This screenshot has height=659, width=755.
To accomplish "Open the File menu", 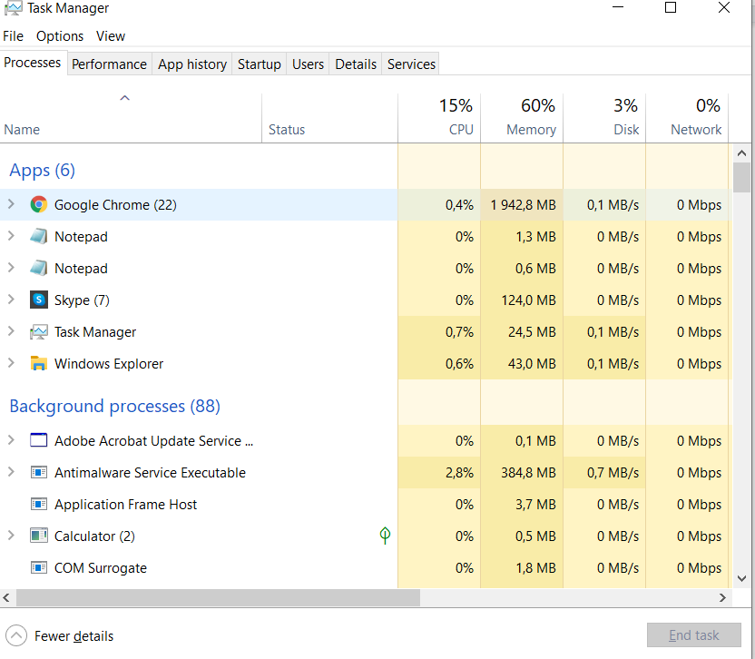I will point(13,36).
